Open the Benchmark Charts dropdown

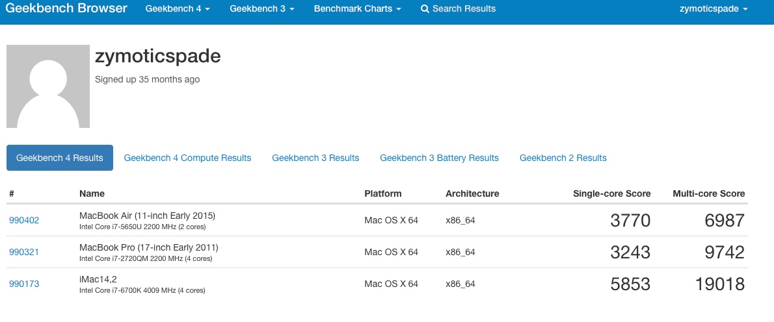pyautogui.click(x=357, y=9)
